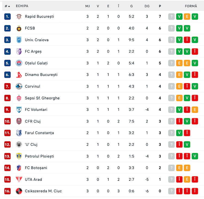The image size is (204, 199).
Task: Sort standings by the P points column
Action: tap(160, 6)
